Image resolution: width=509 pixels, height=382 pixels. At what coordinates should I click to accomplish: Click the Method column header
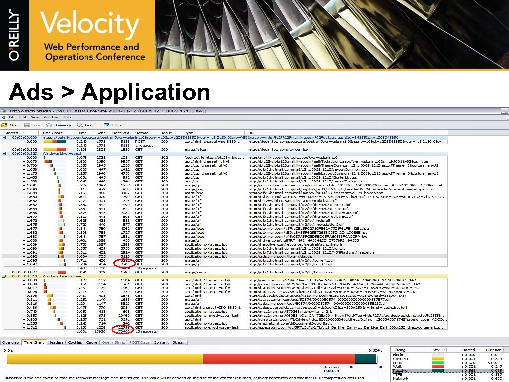[x=144, y=133]
